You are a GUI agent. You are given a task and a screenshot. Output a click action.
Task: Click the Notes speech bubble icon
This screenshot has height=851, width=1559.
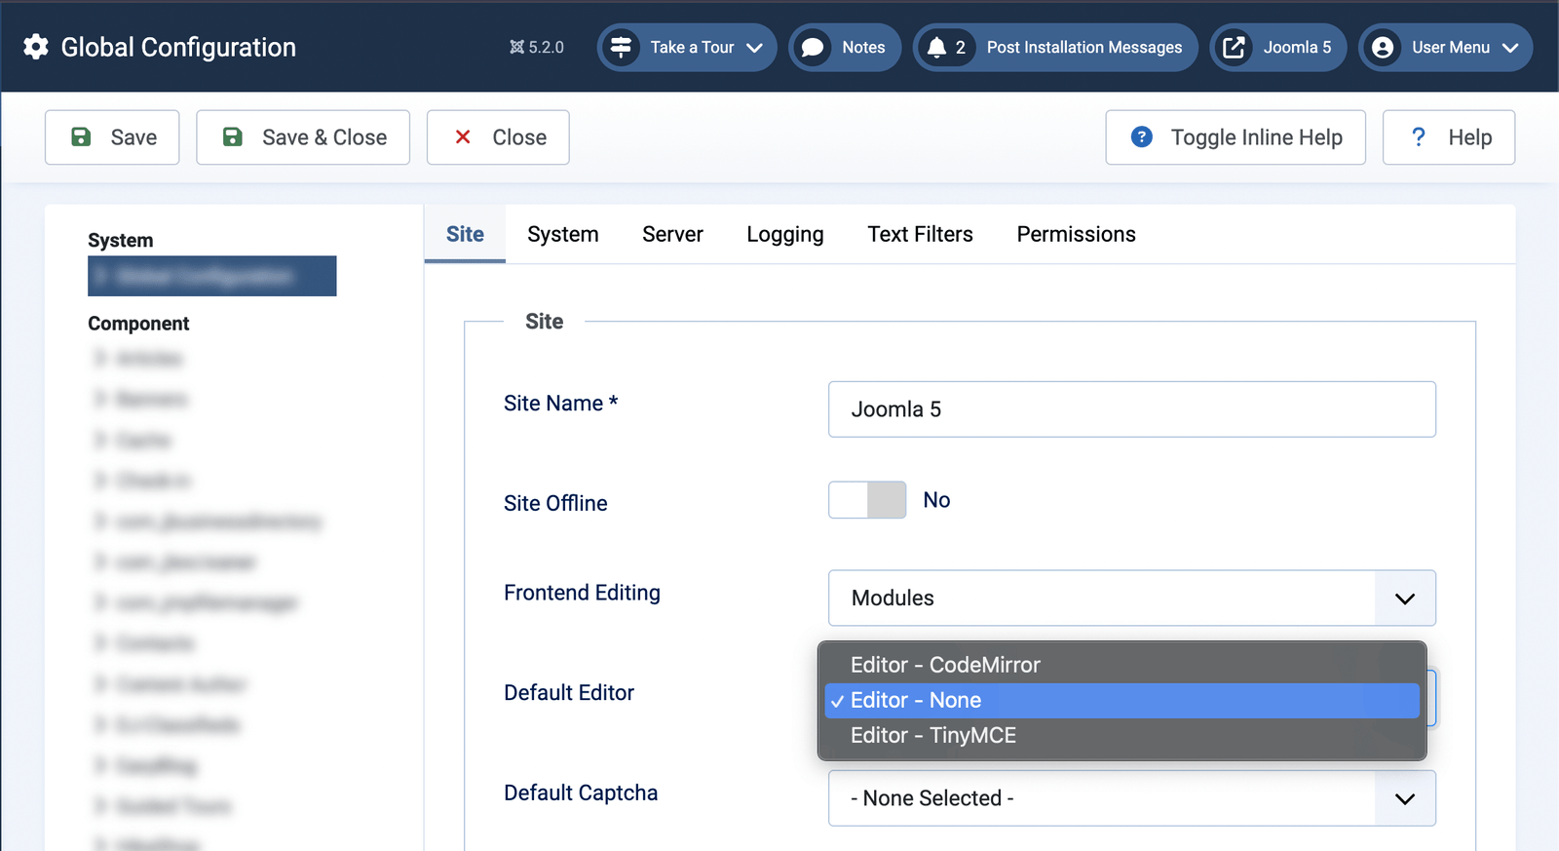pyautogui.click(x=813, y=47)
